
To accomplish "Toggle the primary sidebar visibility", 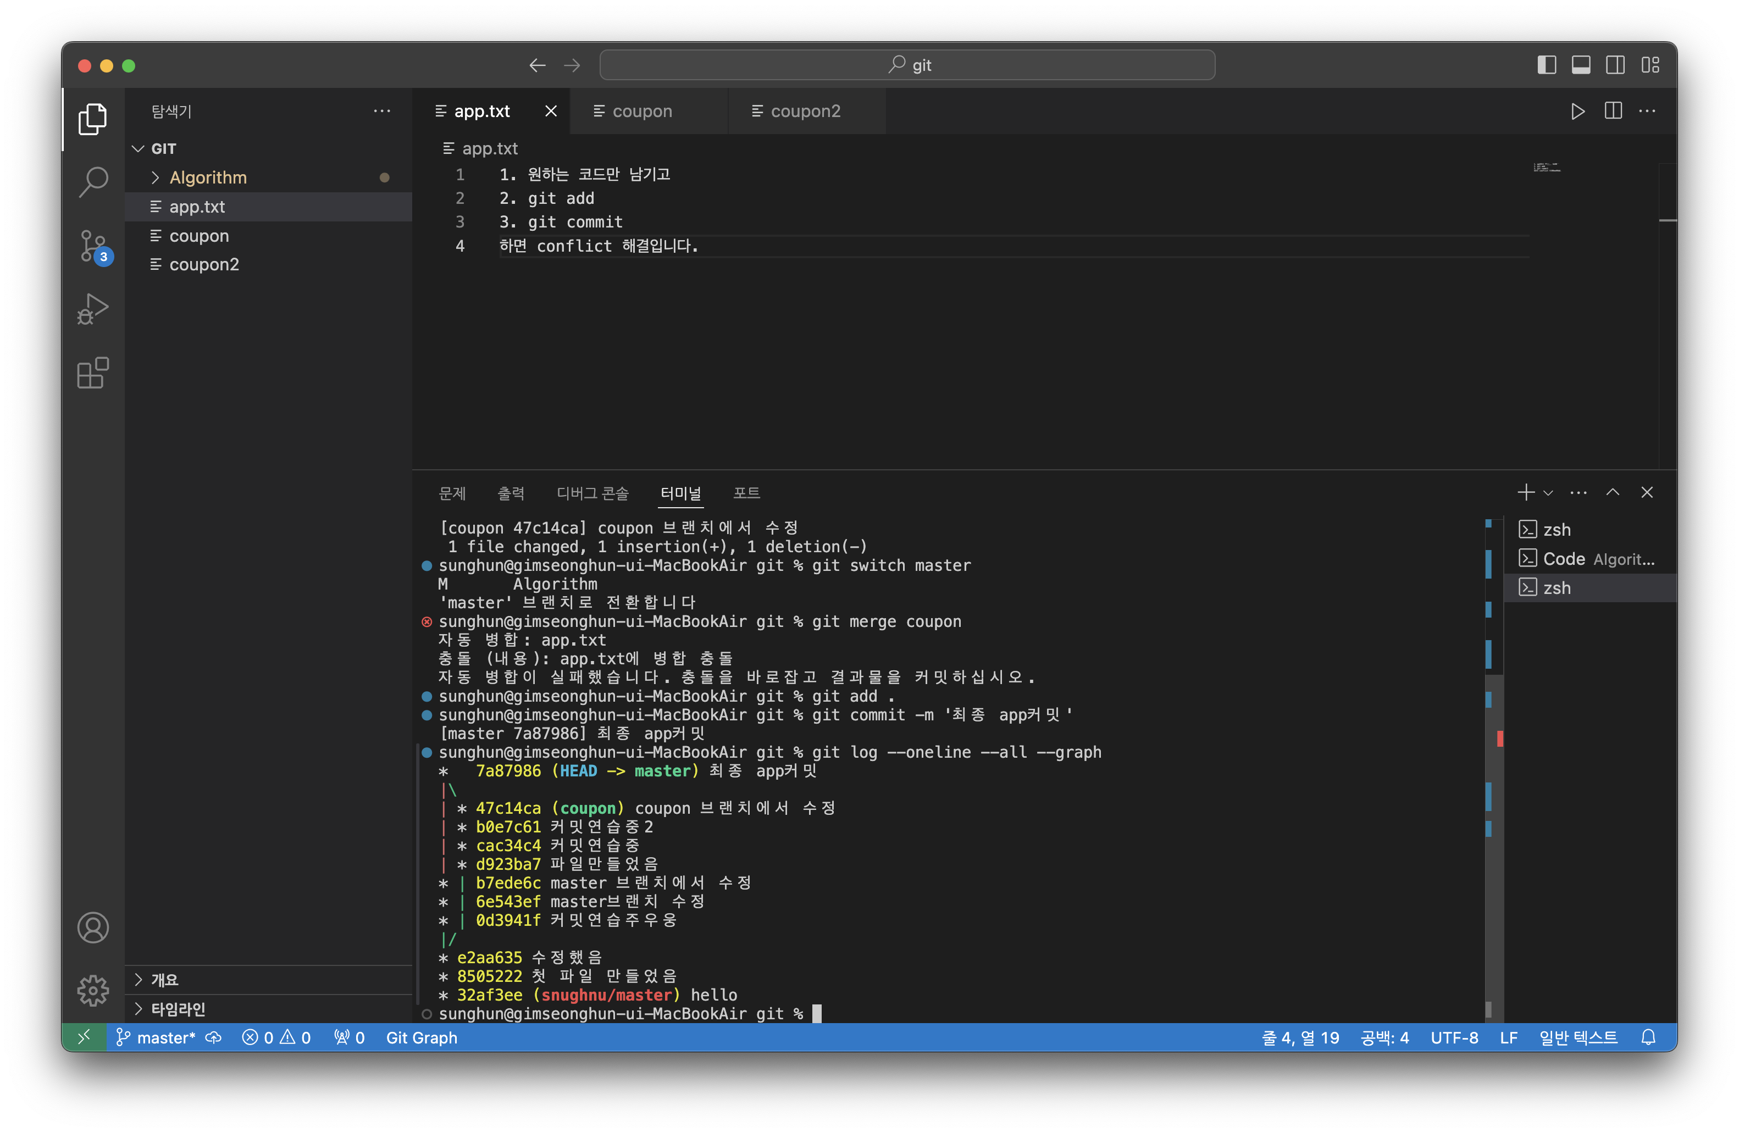I will (1546, 65).
